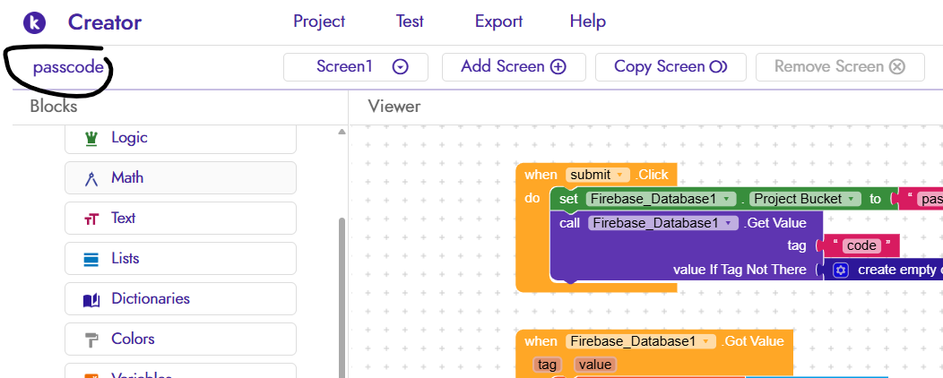Click the Copy Screen icon
The image size is (943, 378).
719,66
